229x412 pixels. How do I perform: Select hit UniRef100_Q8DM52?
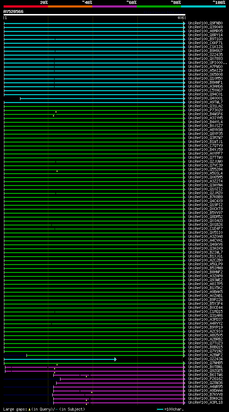pyautogui.click(x=205, y=217)
